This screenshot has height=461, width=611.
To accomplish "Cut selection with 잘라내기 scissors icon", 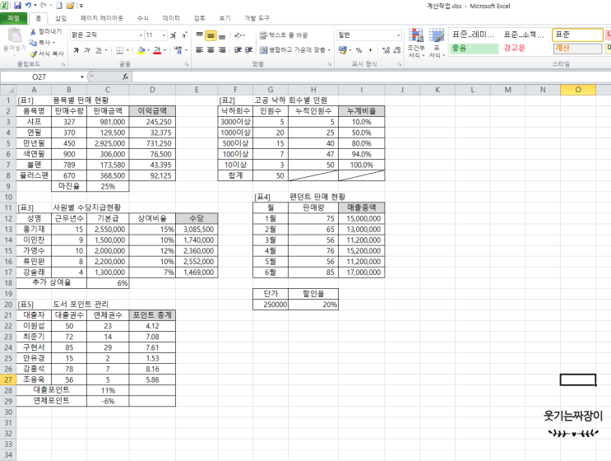I will [x=33, y=31].
